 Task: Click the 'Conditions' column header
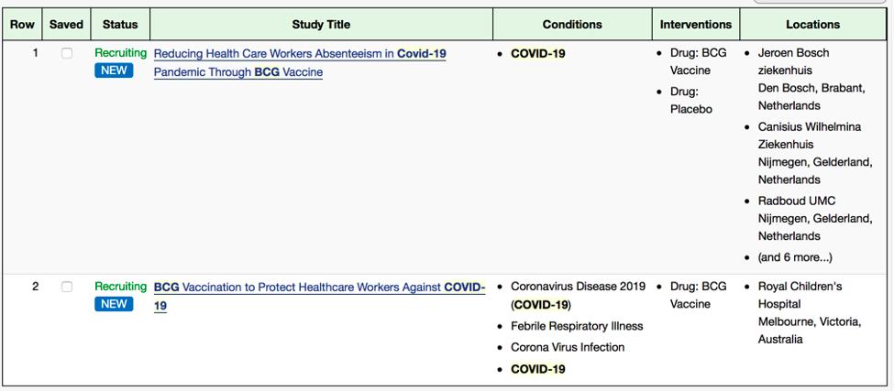pyautogui.click(x=572, y=25)
